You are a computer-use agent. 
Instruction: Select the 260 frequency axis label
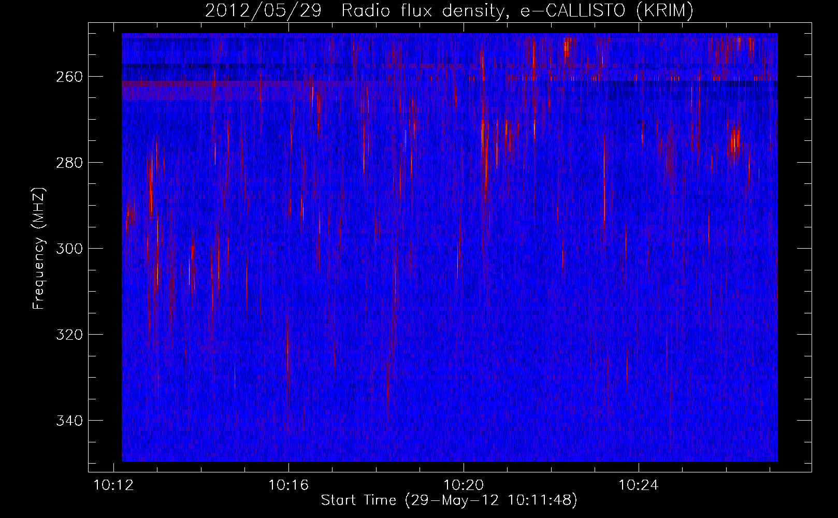[x=68, y=77]
